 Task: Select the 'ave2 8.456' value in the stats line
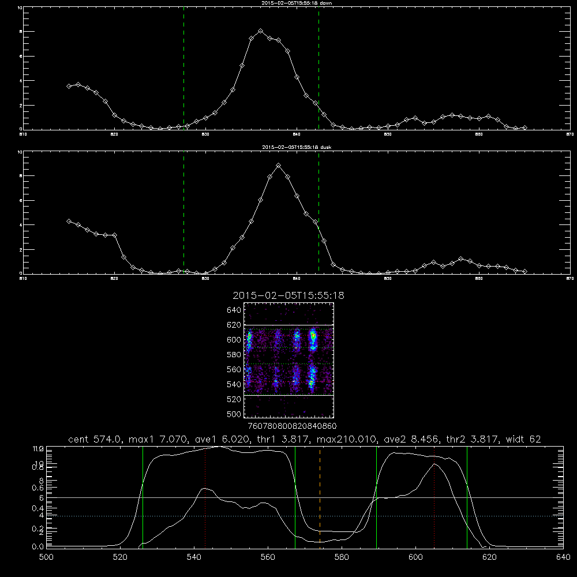411,439
